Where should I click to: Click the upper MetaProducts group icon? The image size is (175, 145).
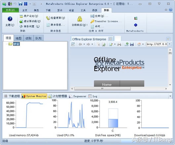click(x=136, y=18)
